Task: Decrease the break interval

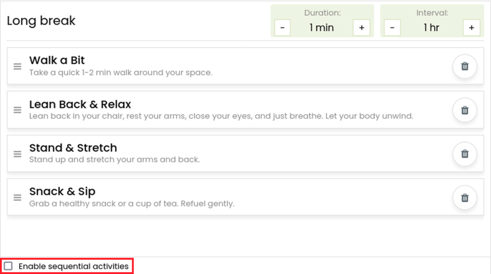Action: tap(392, 28)
